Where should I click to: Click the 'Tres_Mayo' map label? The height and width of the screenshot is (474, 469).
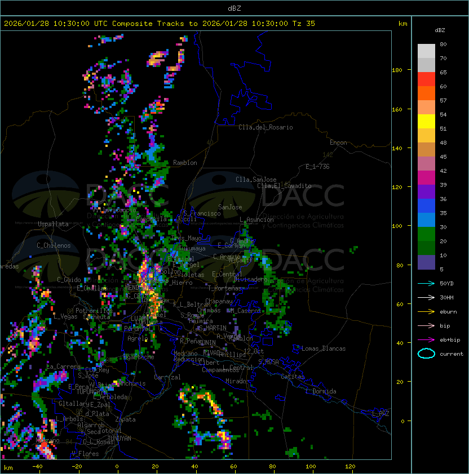click(x=186, y=238)
